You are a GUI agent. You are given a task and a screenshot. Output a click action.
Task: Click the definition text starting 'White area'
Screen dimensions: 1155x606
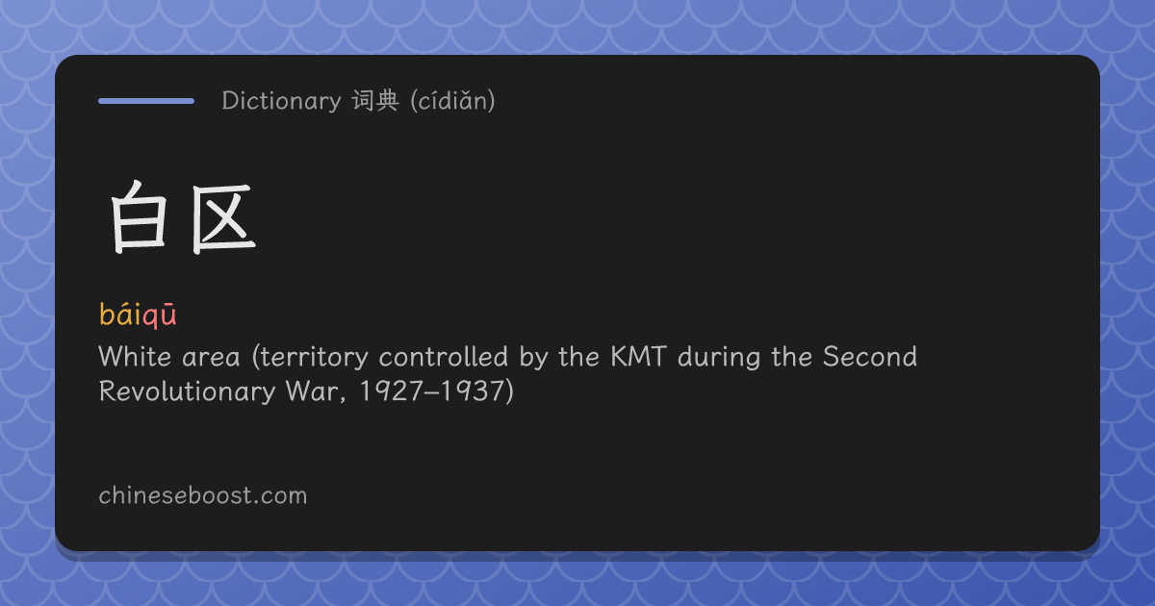point(508,374)
